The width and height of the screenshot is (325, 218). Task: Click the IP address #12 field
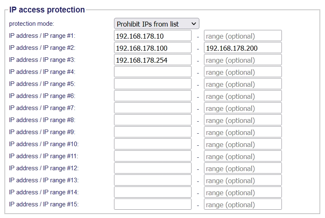[x=153, y=169]
